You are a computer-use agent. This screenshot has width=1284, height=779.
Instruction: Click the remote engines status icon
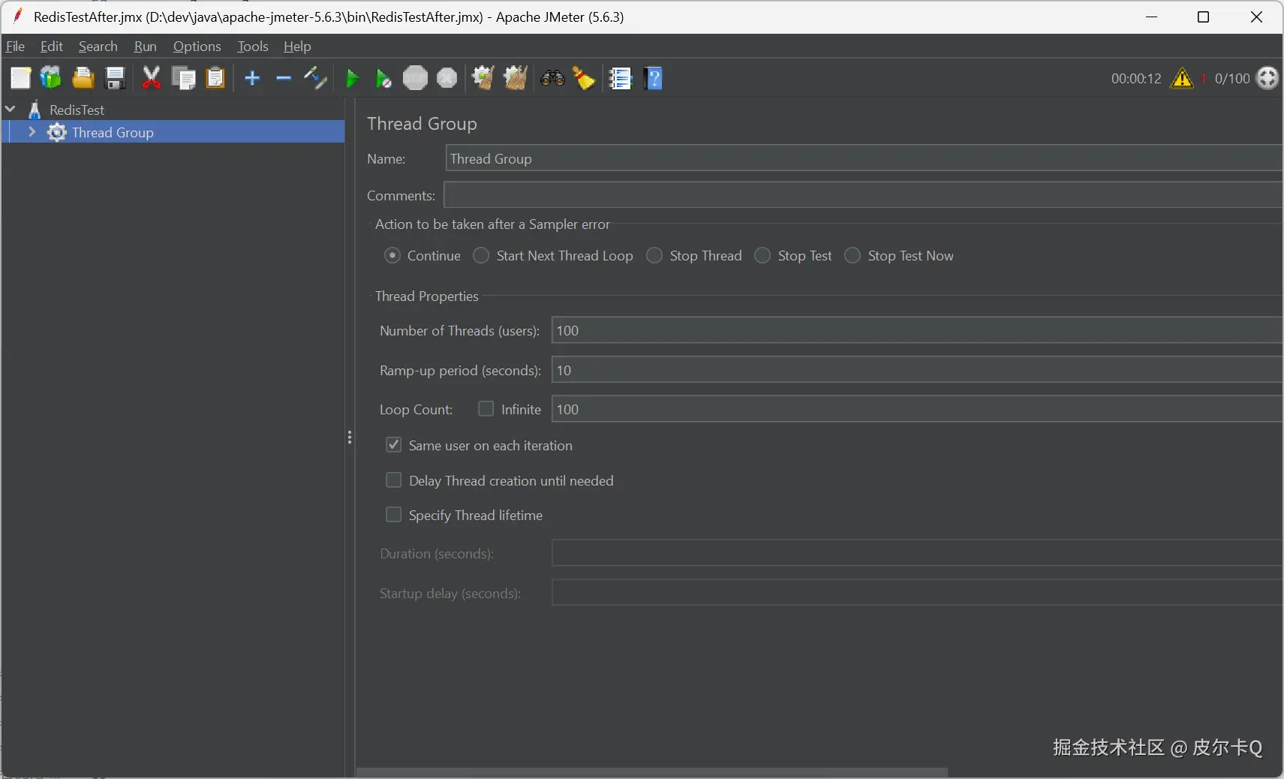click(x=1267, y=78)
